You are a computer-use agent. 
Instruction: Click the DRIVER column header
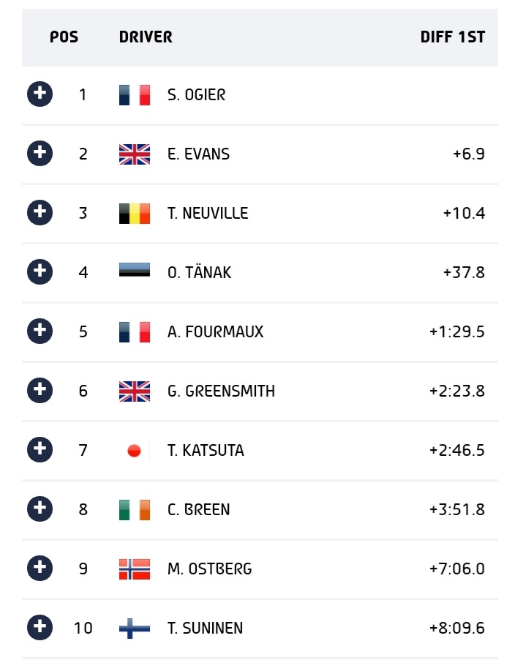pos(146,37)
